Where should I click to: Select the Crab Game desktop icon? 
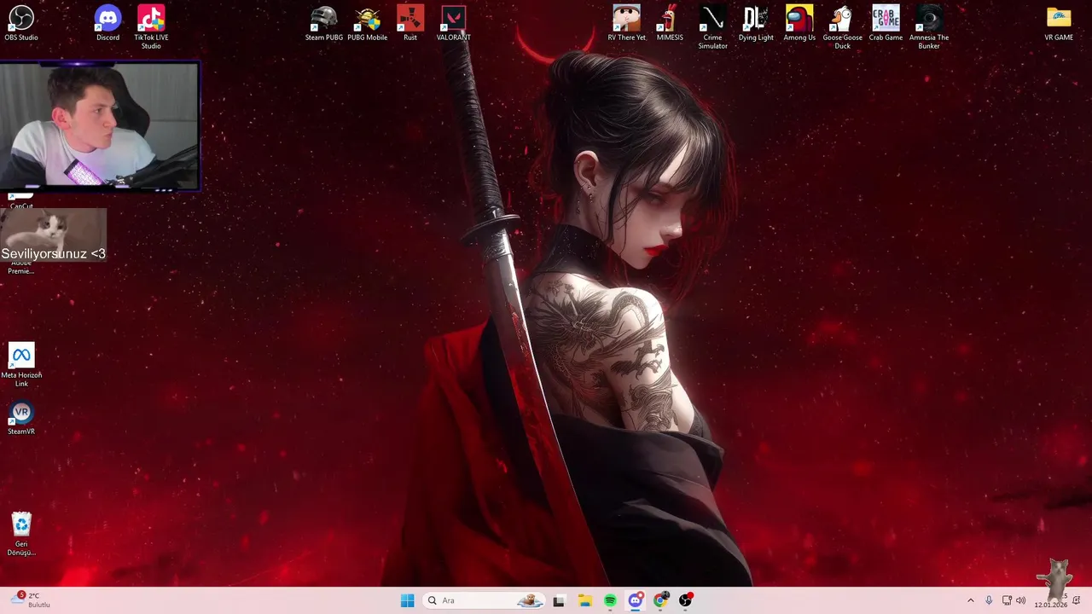(886, 23)
